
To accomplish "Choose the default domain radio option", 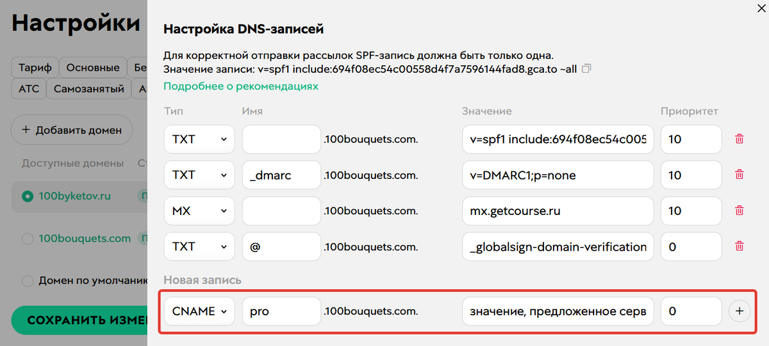I will tap(27, 281).
